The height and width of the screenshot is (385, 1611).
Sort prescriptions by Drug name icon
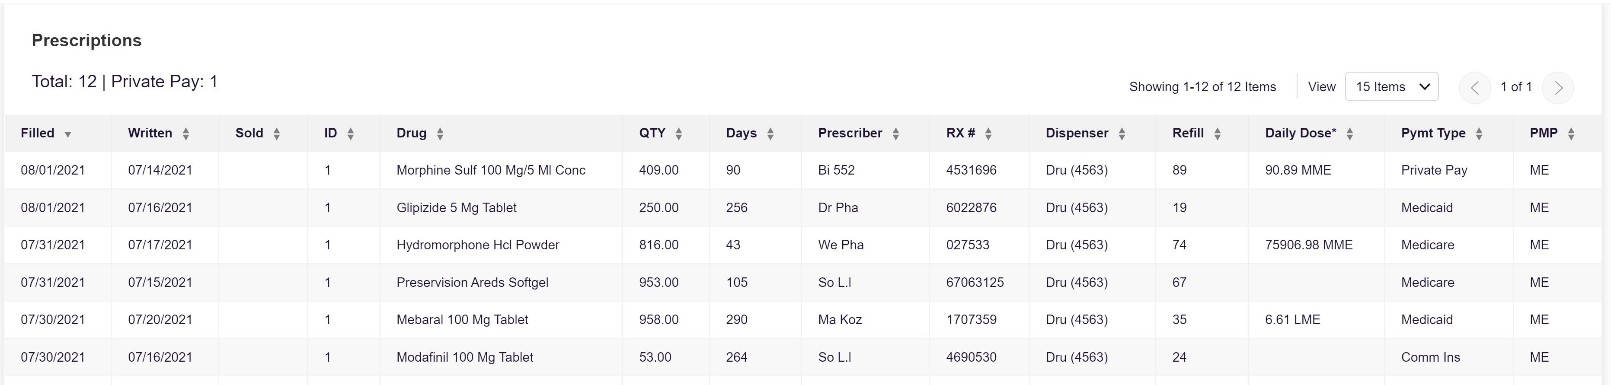(440, 134)
